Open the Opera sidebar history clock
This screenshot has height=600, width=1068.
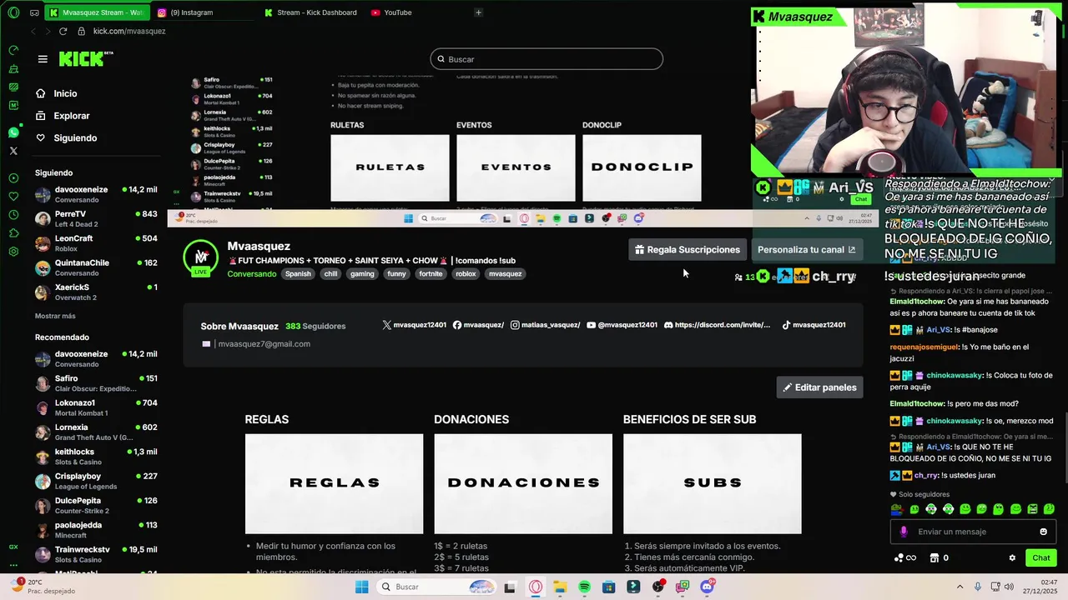pyautogui.click(x=13, y=214)
